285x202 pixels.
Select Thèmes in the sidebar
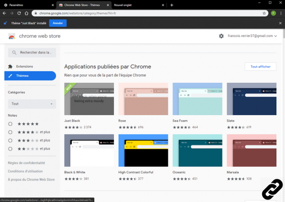tap(30, 76)
